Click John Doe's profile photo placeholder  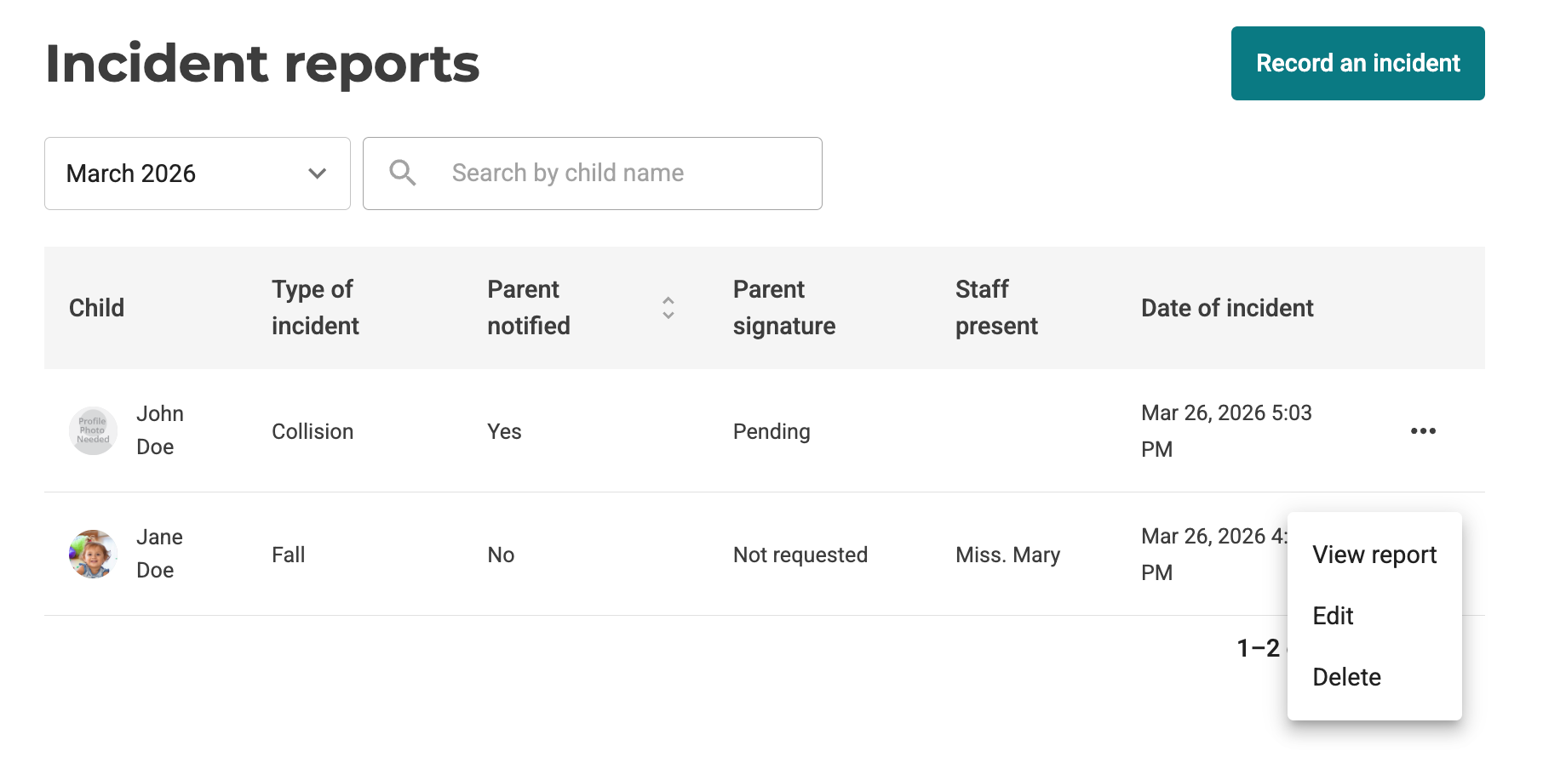(93, 430)
